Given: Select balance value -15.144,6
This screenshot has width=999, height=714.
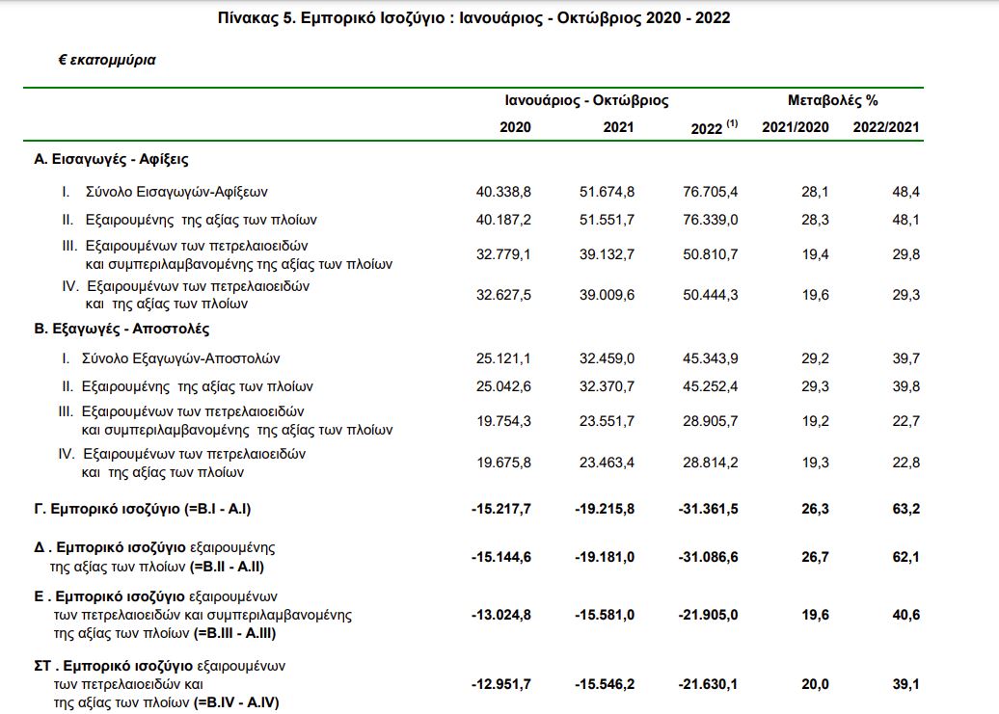Looking at the screenshot, I should (501, 557).
